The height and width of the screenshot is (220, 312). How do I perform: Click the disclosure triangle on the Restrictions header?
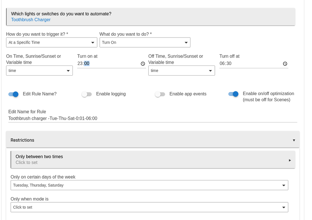(294, 140)
